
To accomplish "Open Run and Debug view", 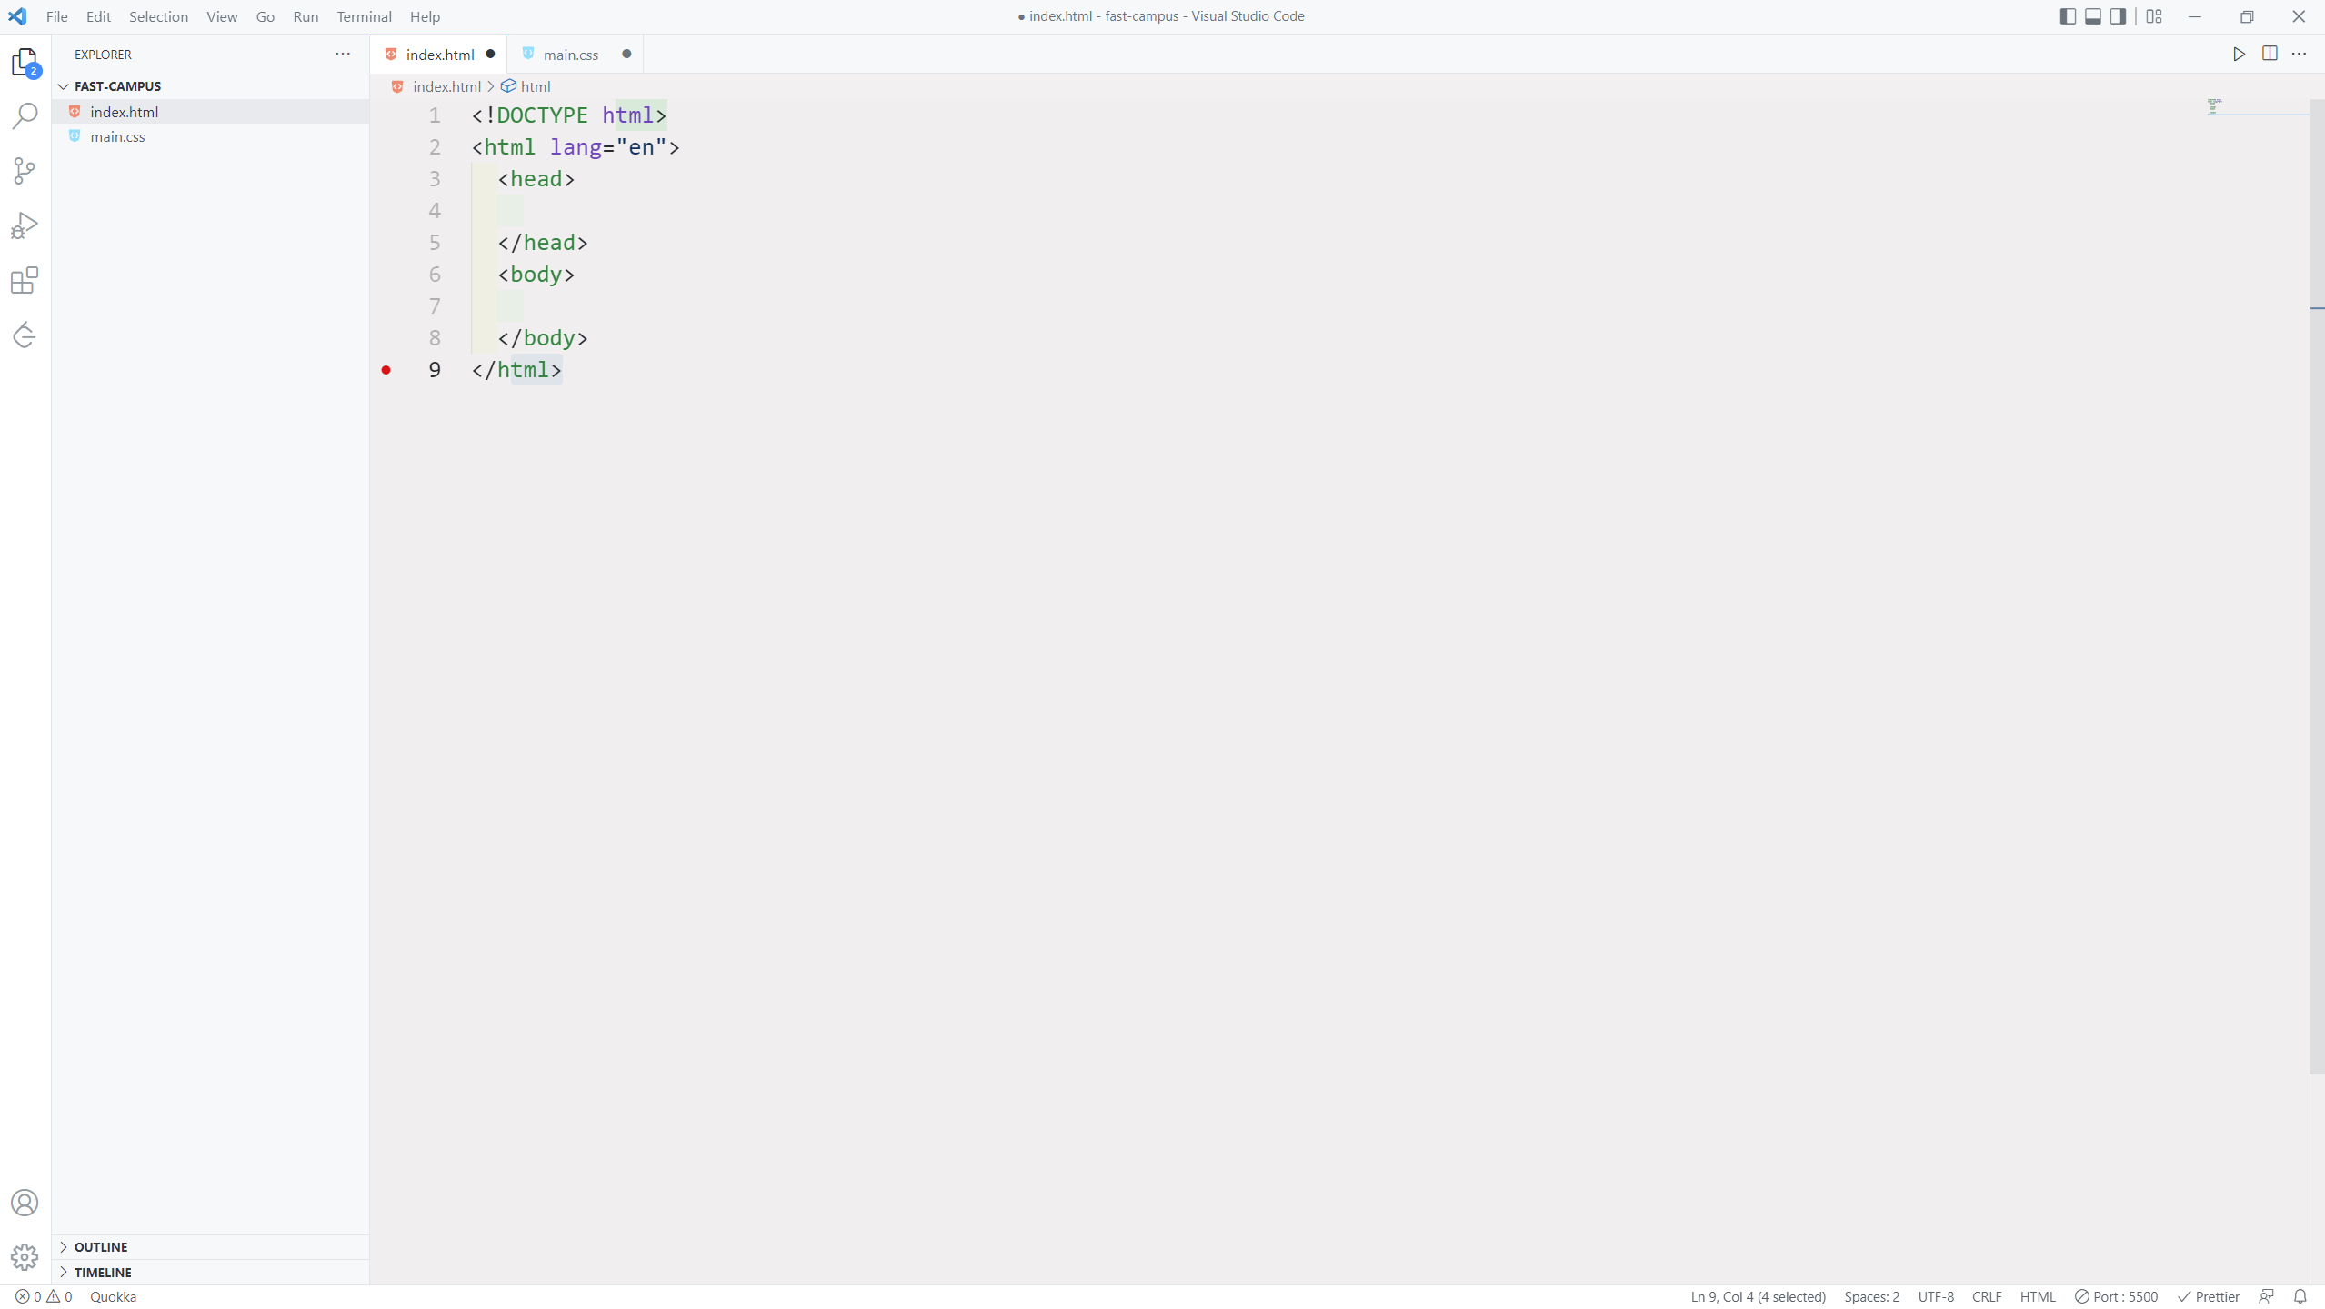I will [25, 225].
